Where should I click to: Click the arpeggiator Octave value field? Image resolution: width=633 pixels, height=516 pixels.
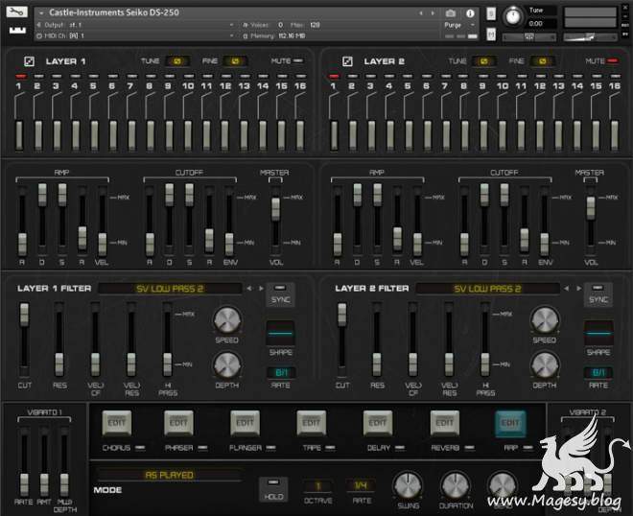(x=317, y=485)
